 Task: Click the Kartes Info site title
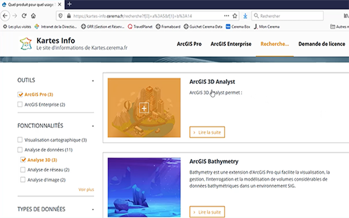click(55, 41)
